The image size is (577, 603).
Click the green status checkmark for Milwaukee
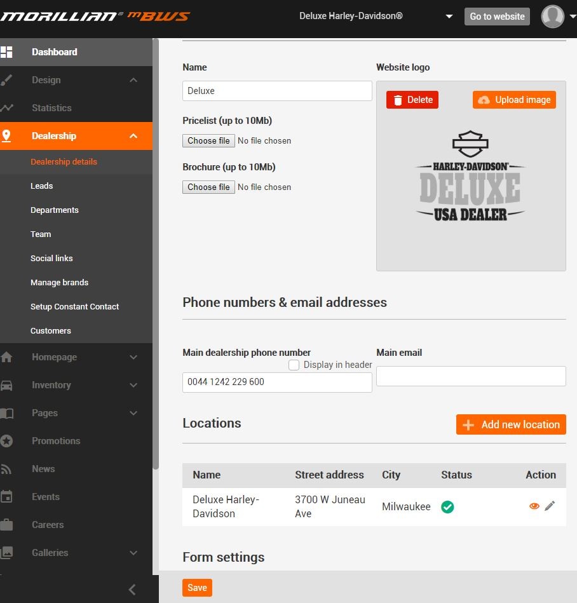(447, 507)
